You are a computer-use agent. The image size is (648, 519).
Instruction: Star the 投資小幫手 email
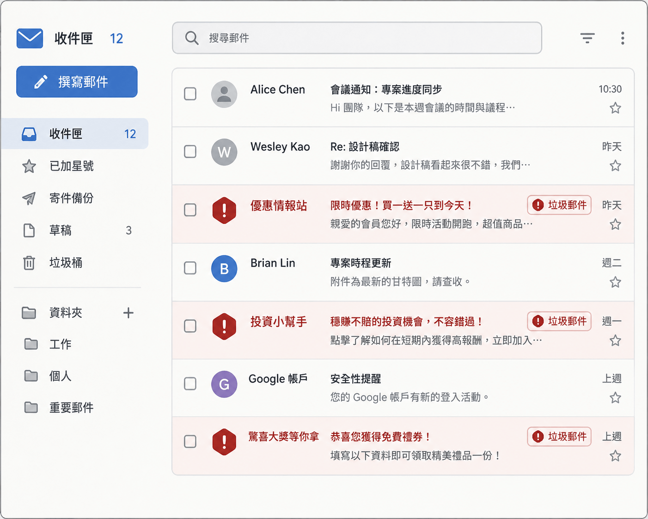[615, 341]
